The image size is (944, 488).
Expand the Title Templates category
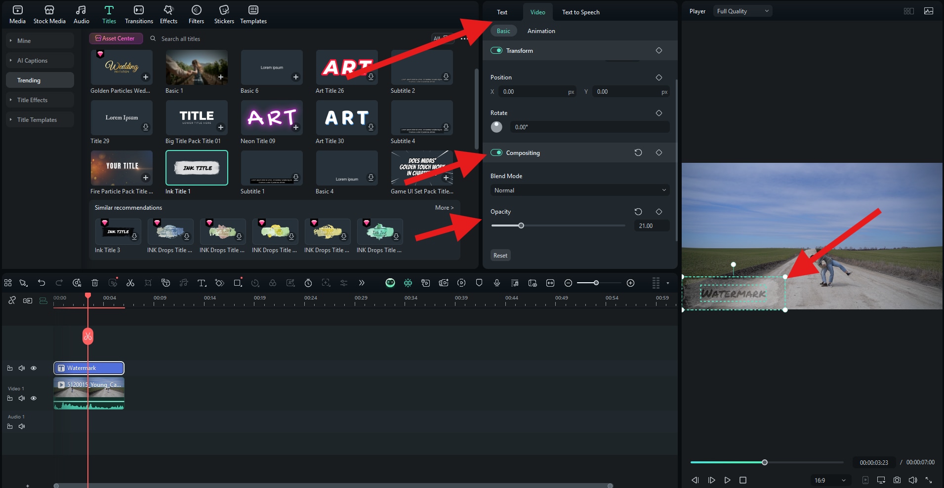pyautogui.click(x=40, y=120)
